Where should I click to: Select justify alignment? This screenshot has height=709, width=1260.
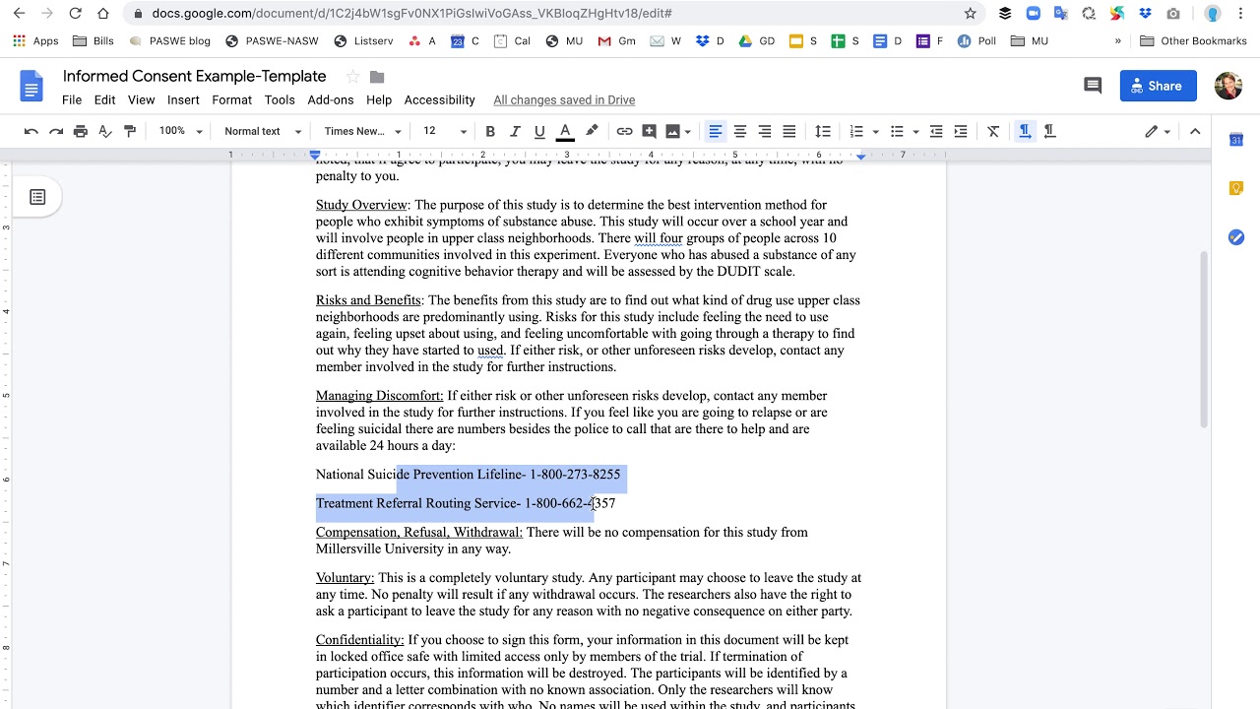tap(789, 131)
